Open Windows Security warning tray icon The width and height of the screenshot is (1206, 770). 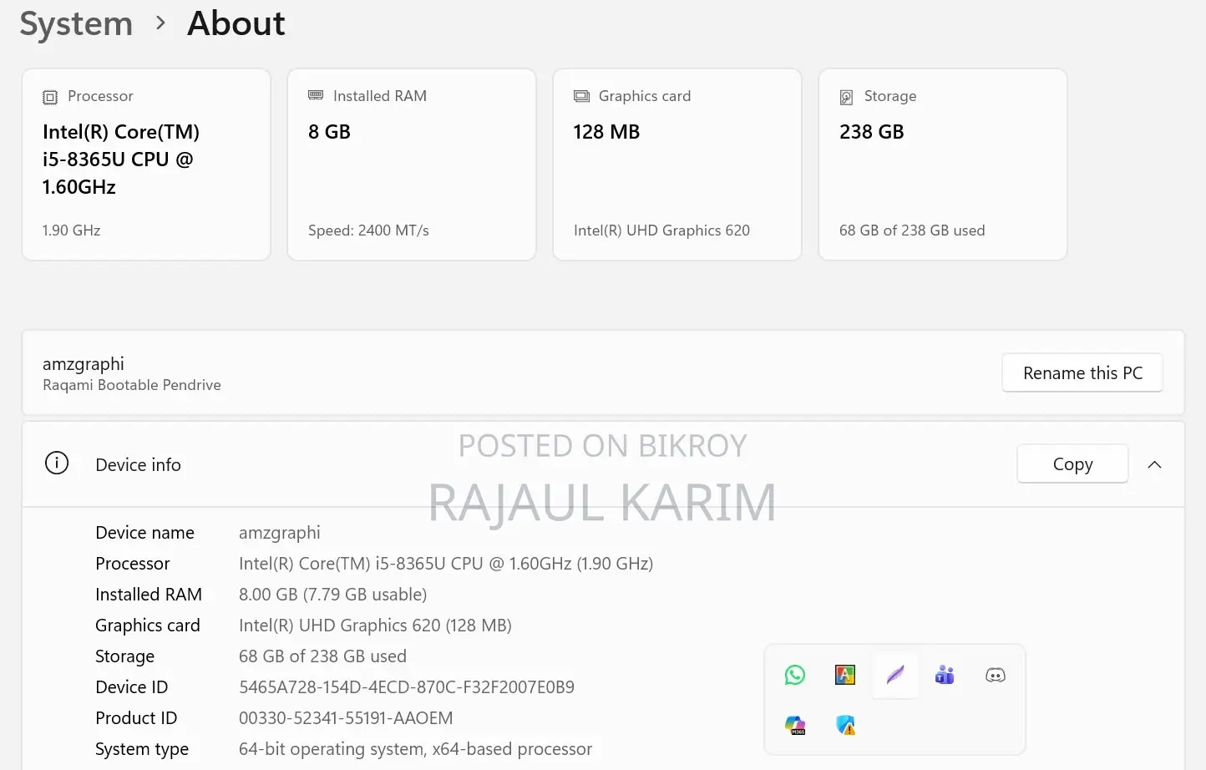click(x=846, y=725)
